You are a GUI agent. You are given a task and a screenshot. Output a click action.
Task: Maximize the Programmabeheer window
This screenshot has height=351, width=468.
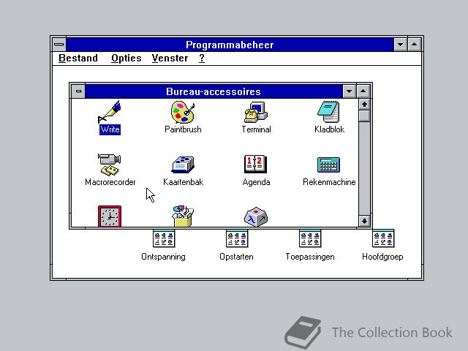415,45
